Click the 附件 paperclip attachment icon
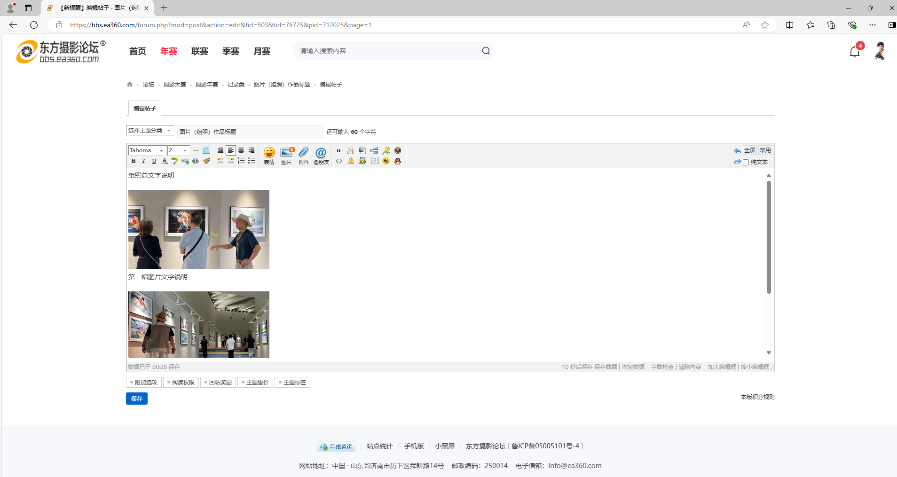 [x=304, y=155]
